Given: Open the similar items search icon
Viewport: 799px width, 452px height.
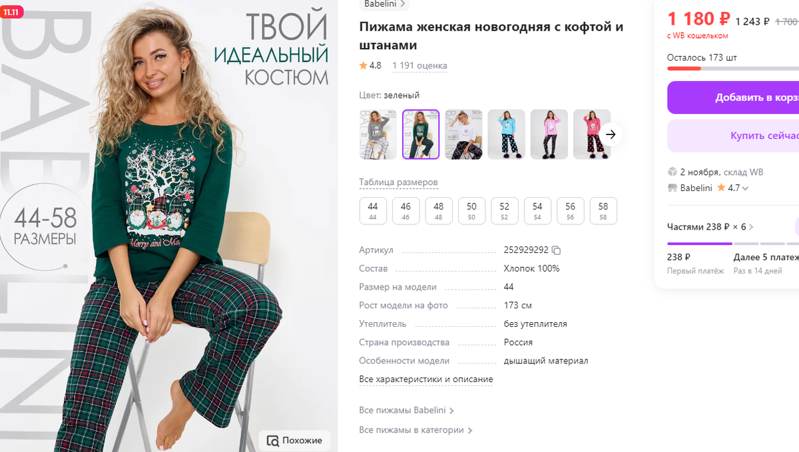Looking at the screenshot, I should coord(272,441).
